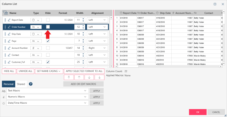Click clock icon in Report Date preview header
The height and width of the screenshot is (117, 227).
point(121,13)
